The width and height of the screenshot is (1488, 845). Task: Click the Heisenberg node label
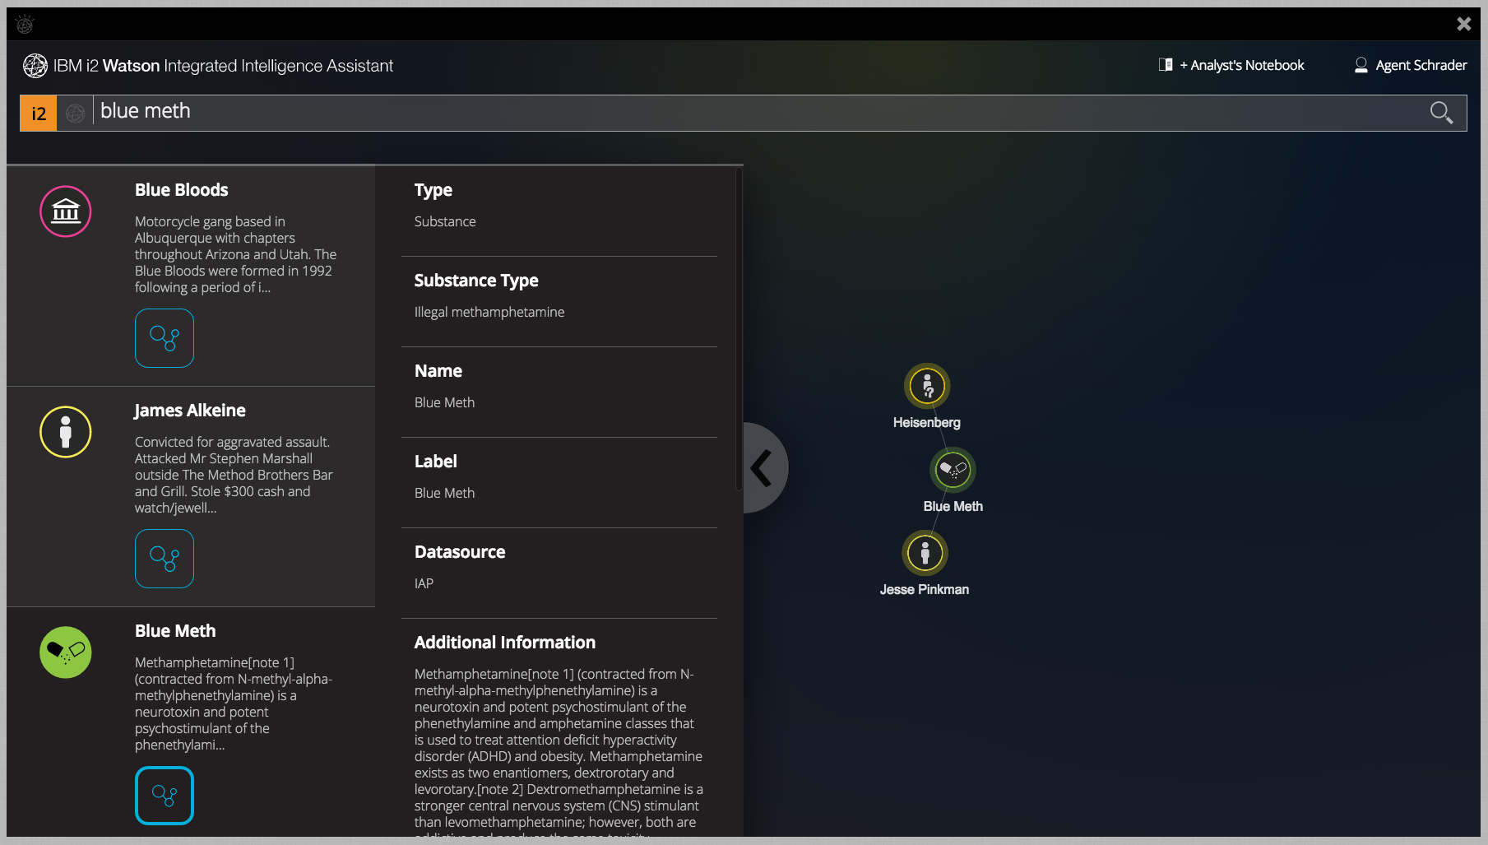click(x=927, y=422)
